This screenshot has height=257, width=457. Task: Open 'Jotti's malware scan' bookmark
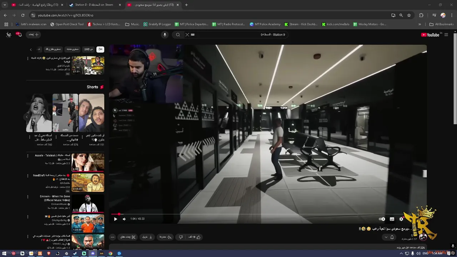click(x=31, y=24)
